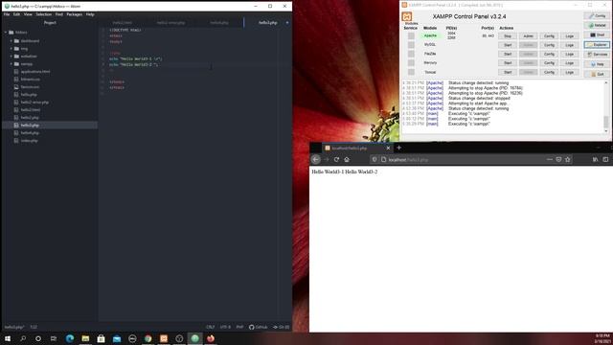Toggle the MySQL service checkbox in XAMPP
The image size is (613, 345).
(411, 45)
